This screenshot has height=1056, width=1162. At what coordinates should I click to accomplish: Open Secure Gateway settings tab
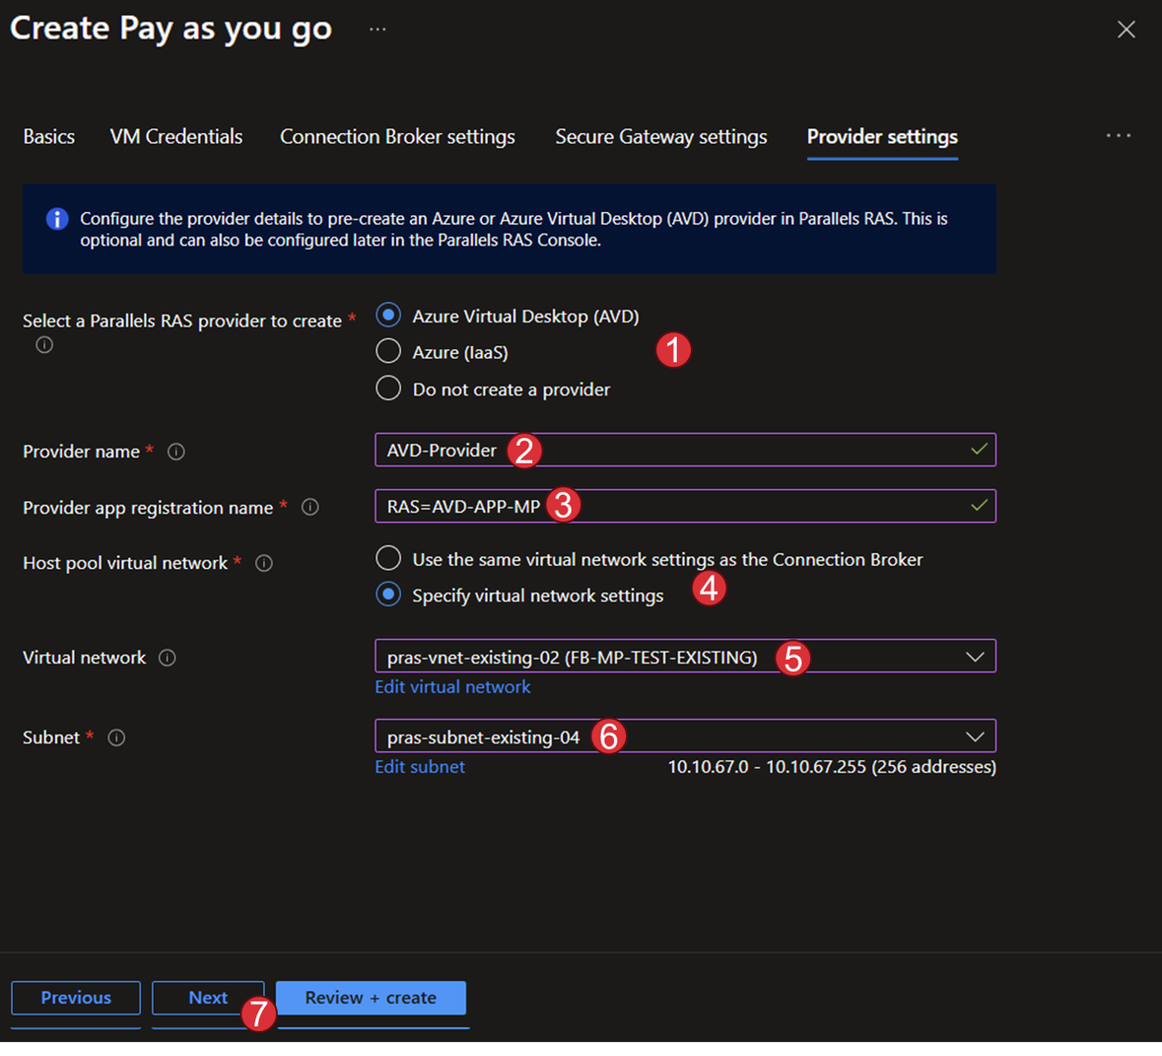coord(661,137)
